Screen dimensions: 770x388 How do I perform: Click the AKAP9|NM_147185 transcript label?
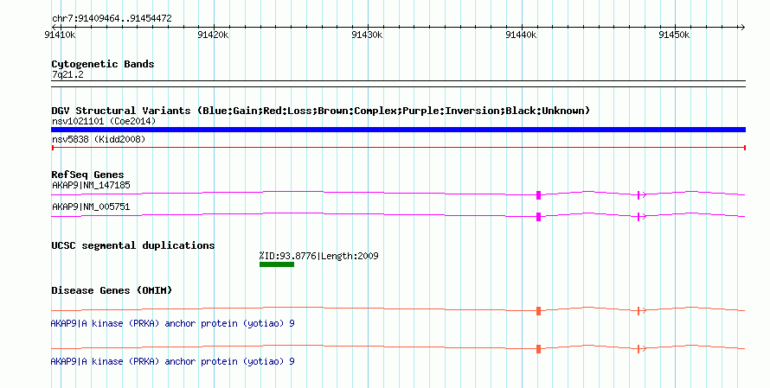[92, 186]
